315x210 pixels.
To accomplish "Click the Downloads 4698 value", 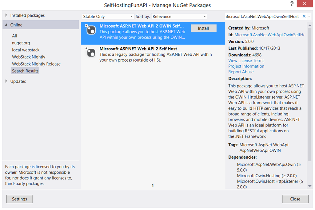I will [257, 55].
